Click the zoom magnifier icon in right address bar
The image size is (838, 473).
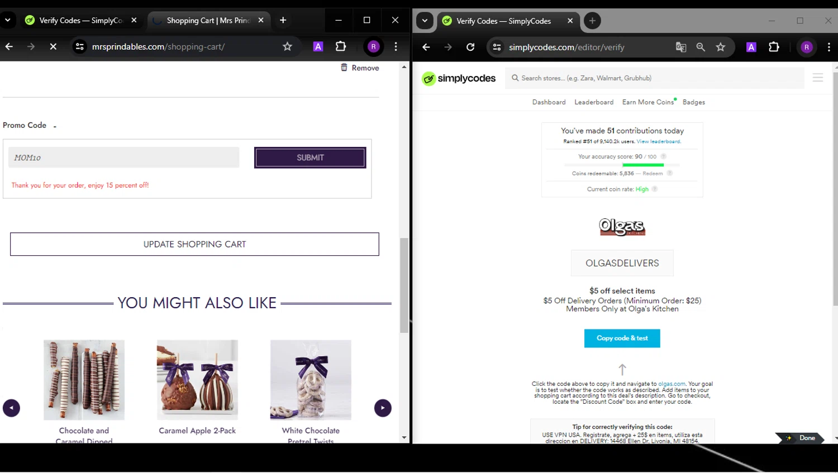pyautogui.click(x=701, y=47)
